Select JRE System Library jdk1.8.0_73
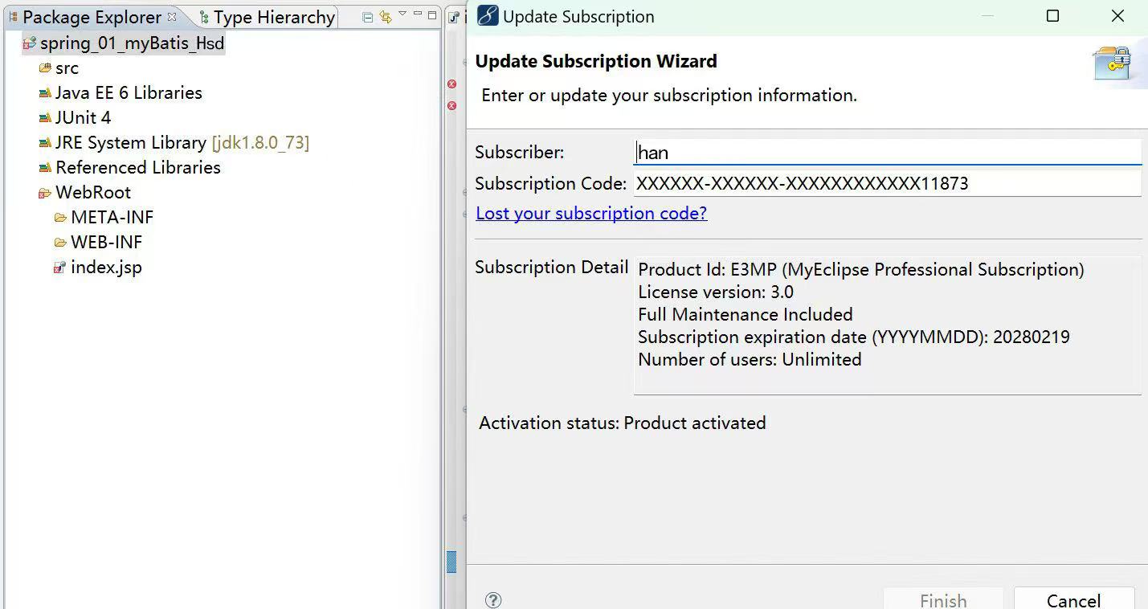 pyautogui.click(x=182, y=143)
